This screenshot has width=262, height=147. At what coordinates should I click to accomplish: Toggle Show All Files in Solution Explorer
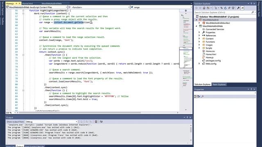233,8
